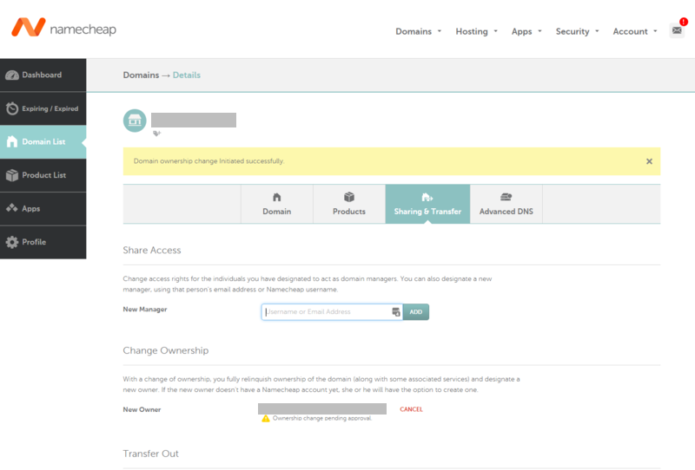Click CANCEL next to the new owner
695x470 pixels.
[411, 409]
